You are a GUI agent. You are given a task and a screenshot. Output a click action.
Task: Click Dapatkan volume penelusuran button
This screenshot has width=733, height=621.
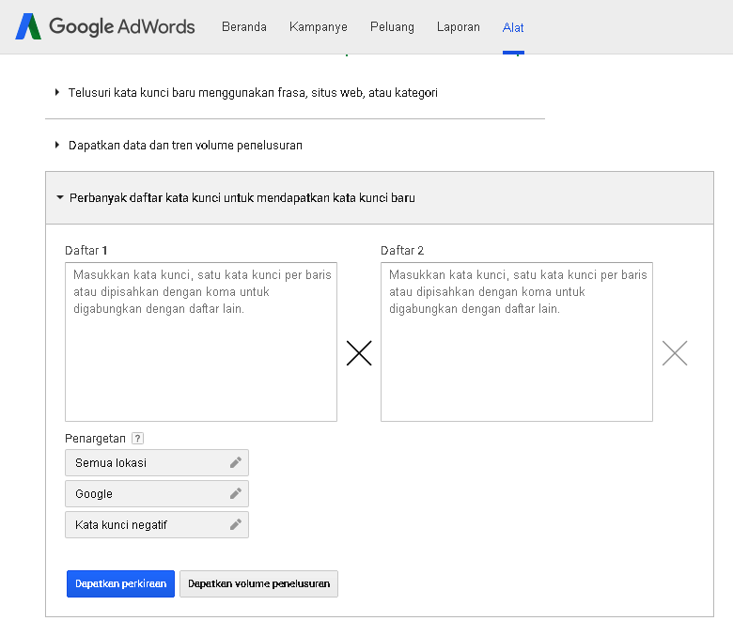259,583
